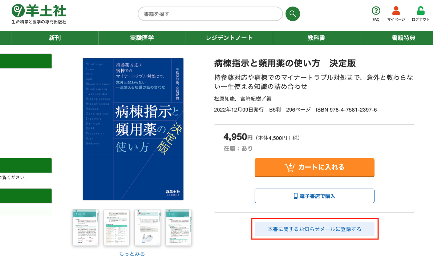Open the レジデントノート menu tab
433x266 pixels.
(x=229, y=38)
